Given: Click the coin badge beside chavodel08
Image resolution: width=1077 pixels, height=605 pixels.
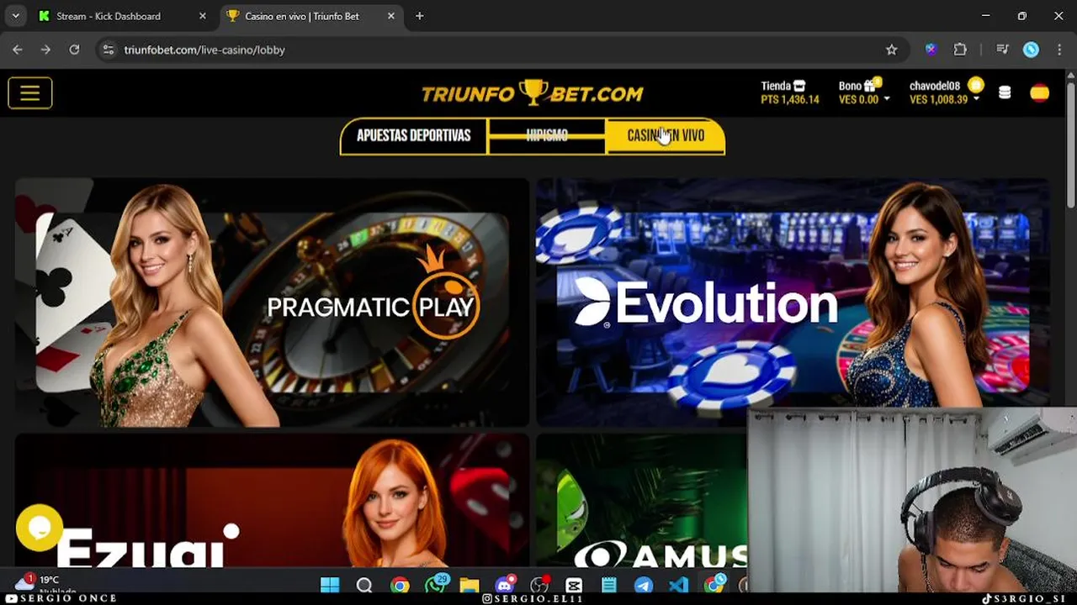Looking at the screenshot, I should [x=975, y=85].
